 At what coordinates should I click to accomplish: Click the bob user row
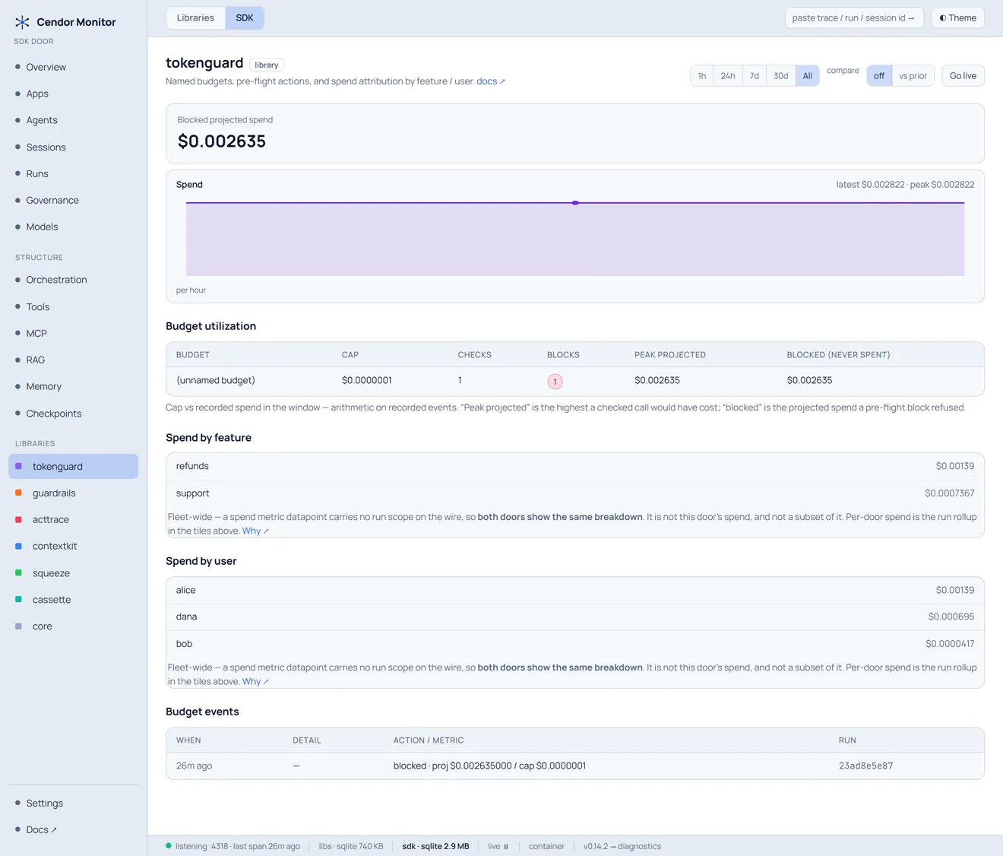(x=575, y=643)
